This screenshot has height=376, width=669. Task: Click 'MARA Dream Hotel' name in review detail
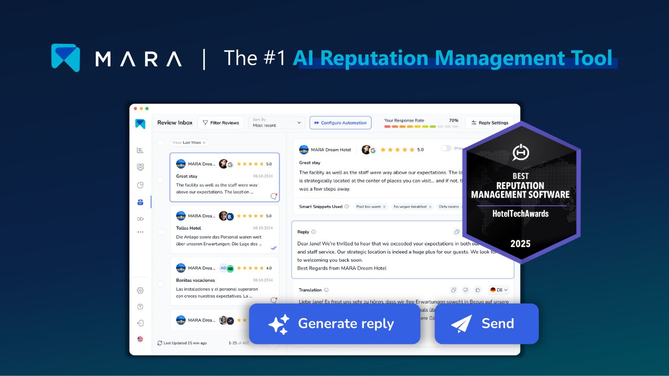[331, 150]
